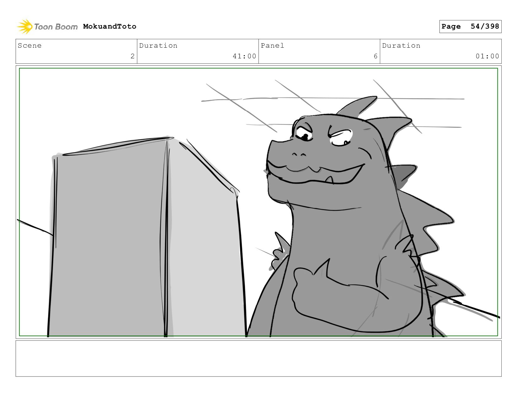Click the storyboard panel drawing thumbnail
Image resolution: width=518 pixels, height=400 pixels.
click(258, 202)
